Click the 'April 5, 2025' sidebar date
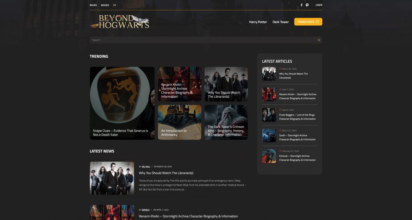412x220 pixels. 288,110
